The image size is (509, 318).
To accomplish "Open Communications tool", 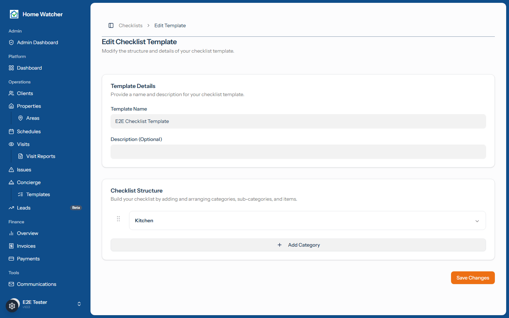I will (45, 284).
